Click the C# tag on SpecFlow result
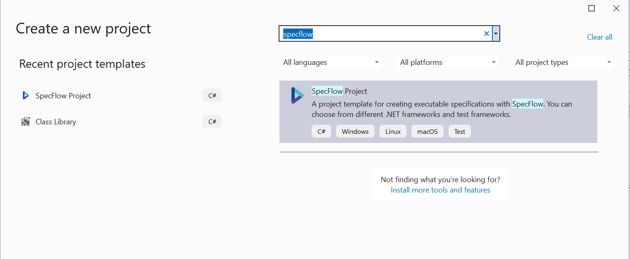 pos(321,132)
